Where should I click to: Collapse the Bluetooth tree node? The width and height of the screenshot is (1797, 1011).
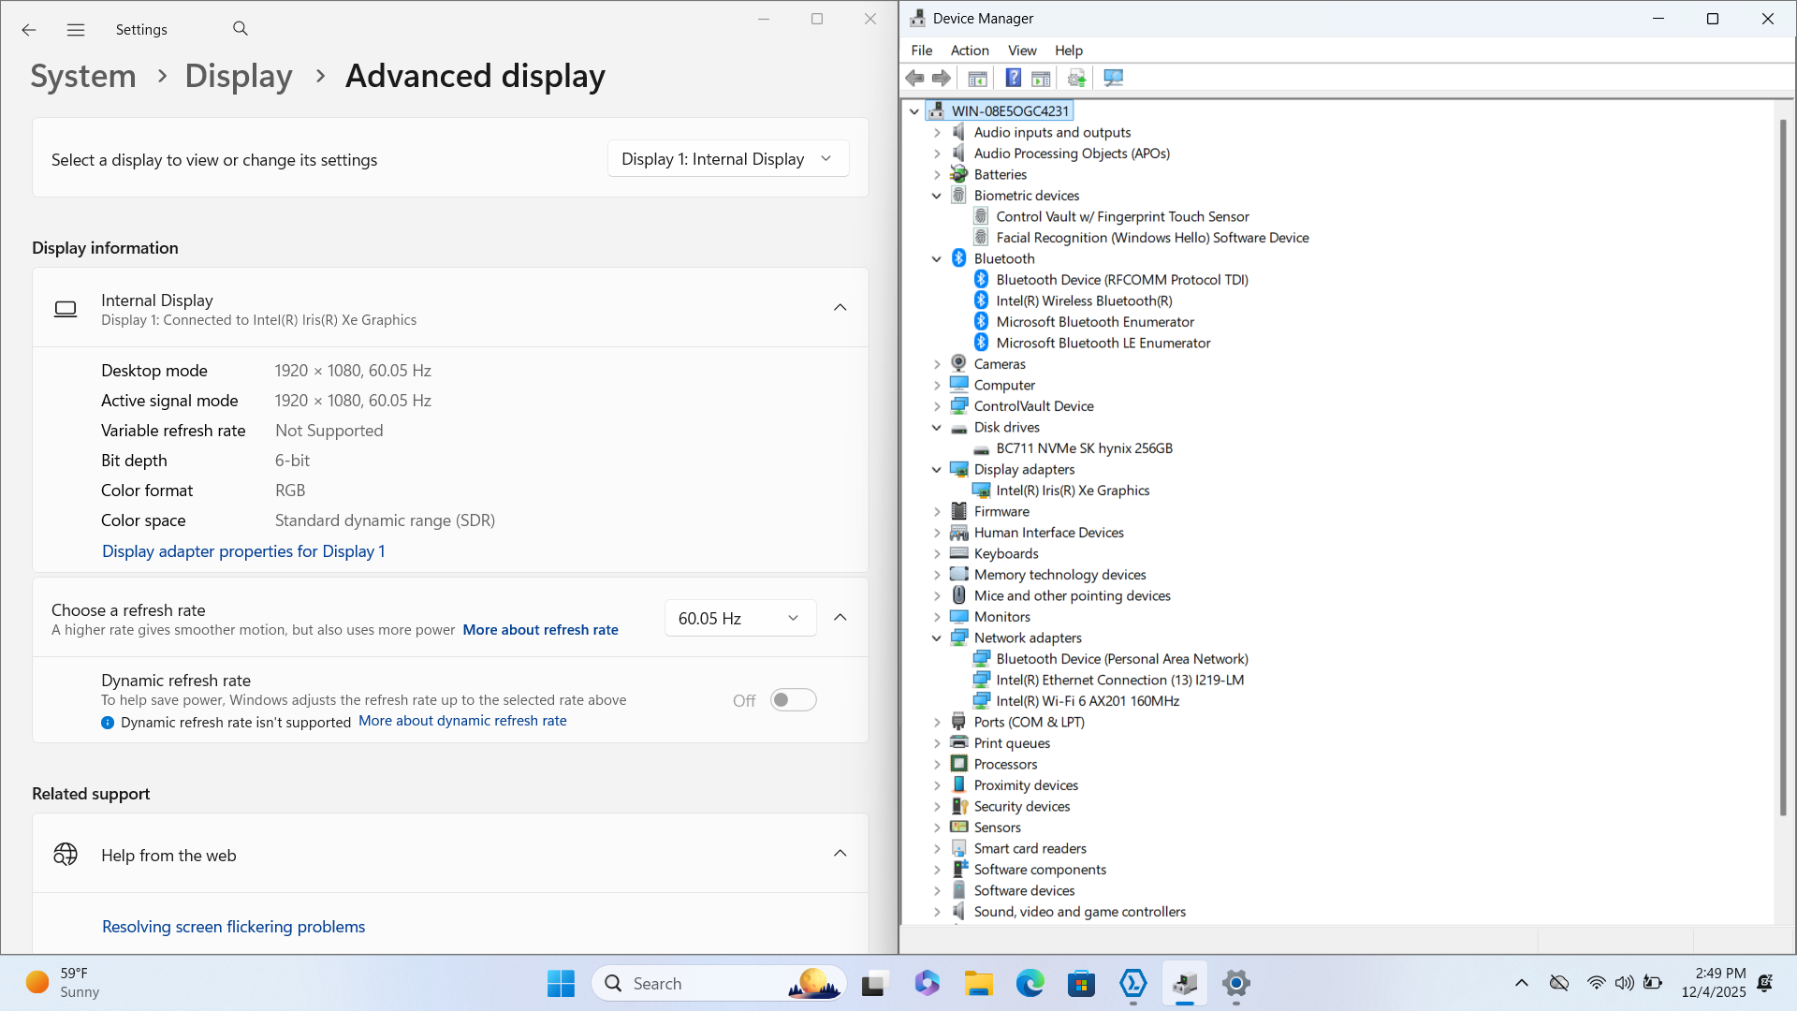pyautogui.click(x=937, y=259)
